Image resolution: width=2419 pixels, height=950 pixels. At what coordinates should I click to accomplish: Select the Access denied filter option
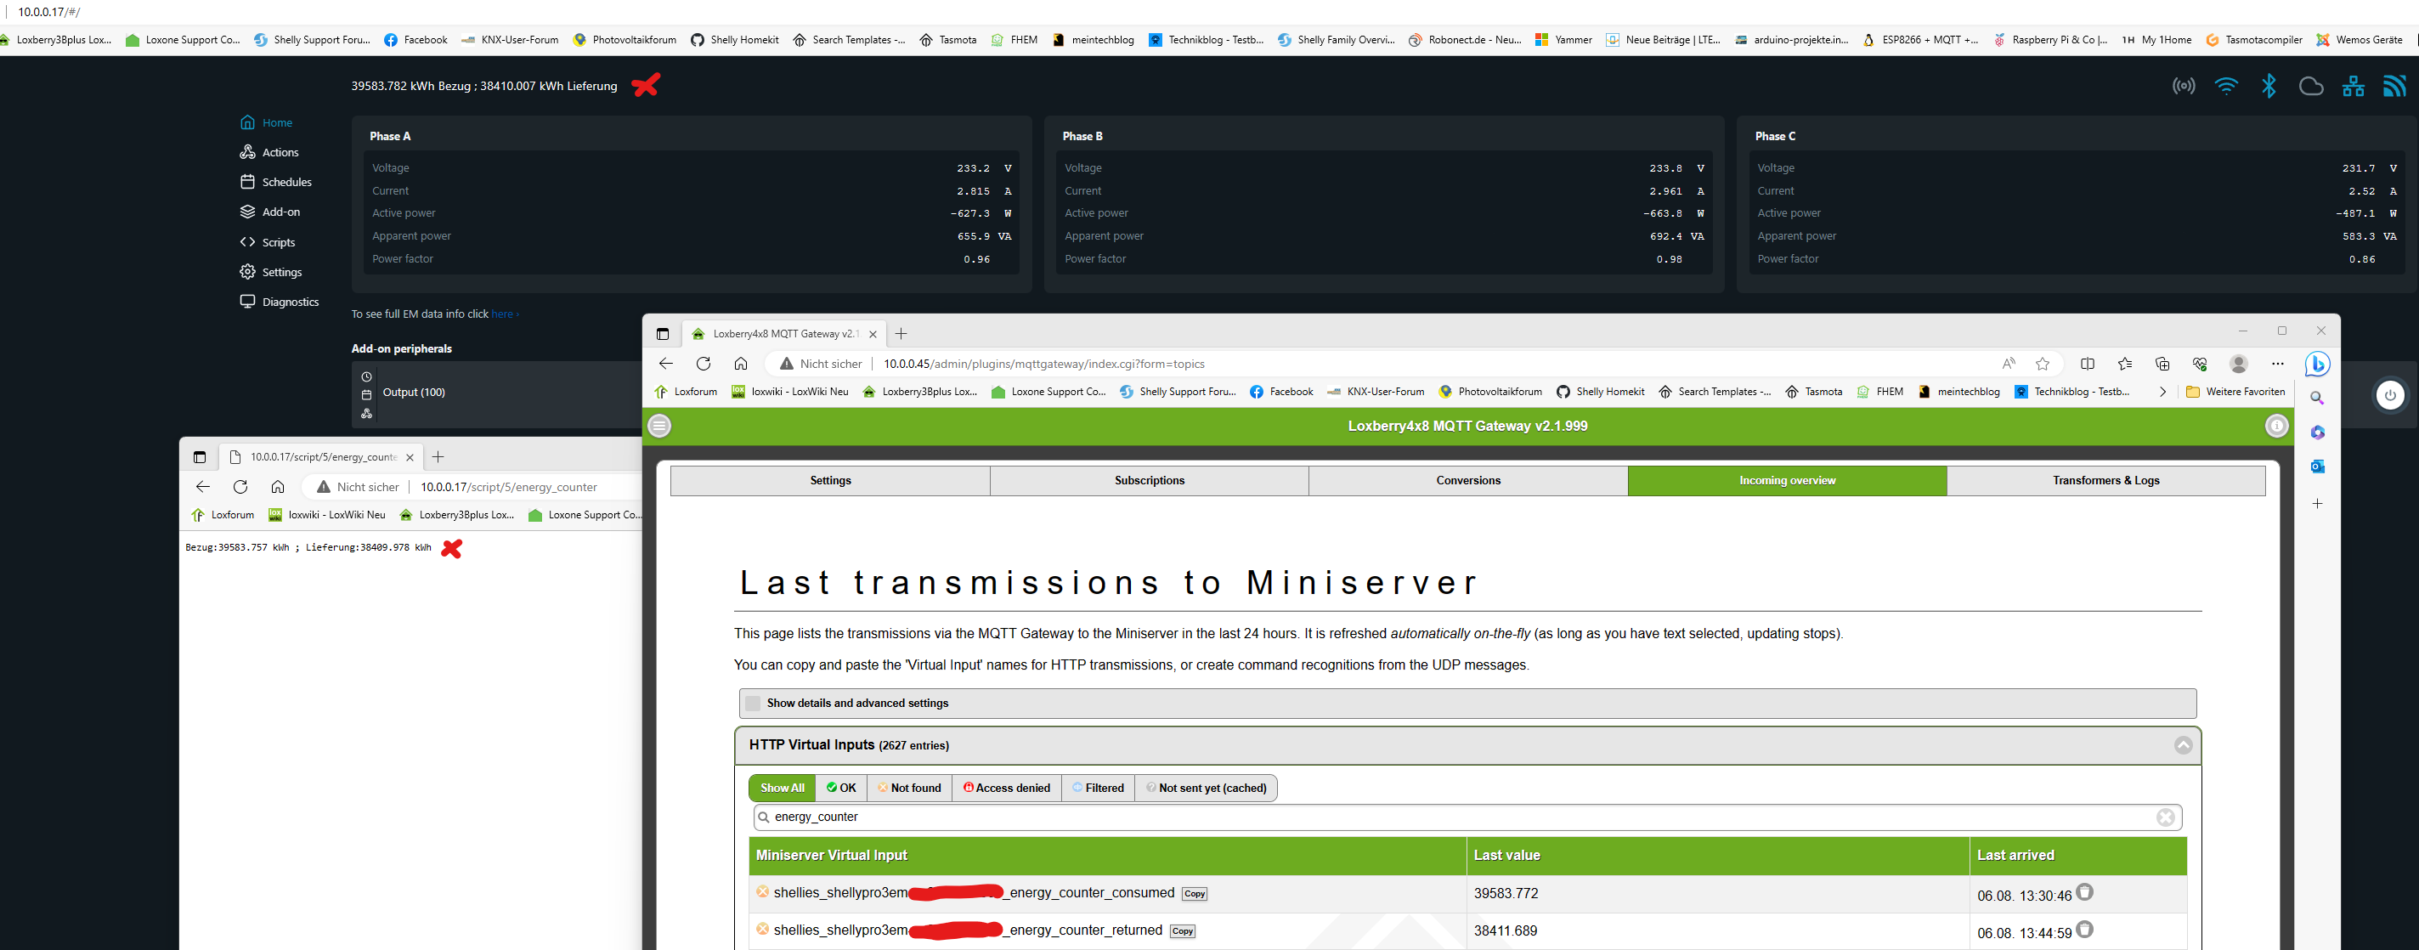[x=1007, y=788]
